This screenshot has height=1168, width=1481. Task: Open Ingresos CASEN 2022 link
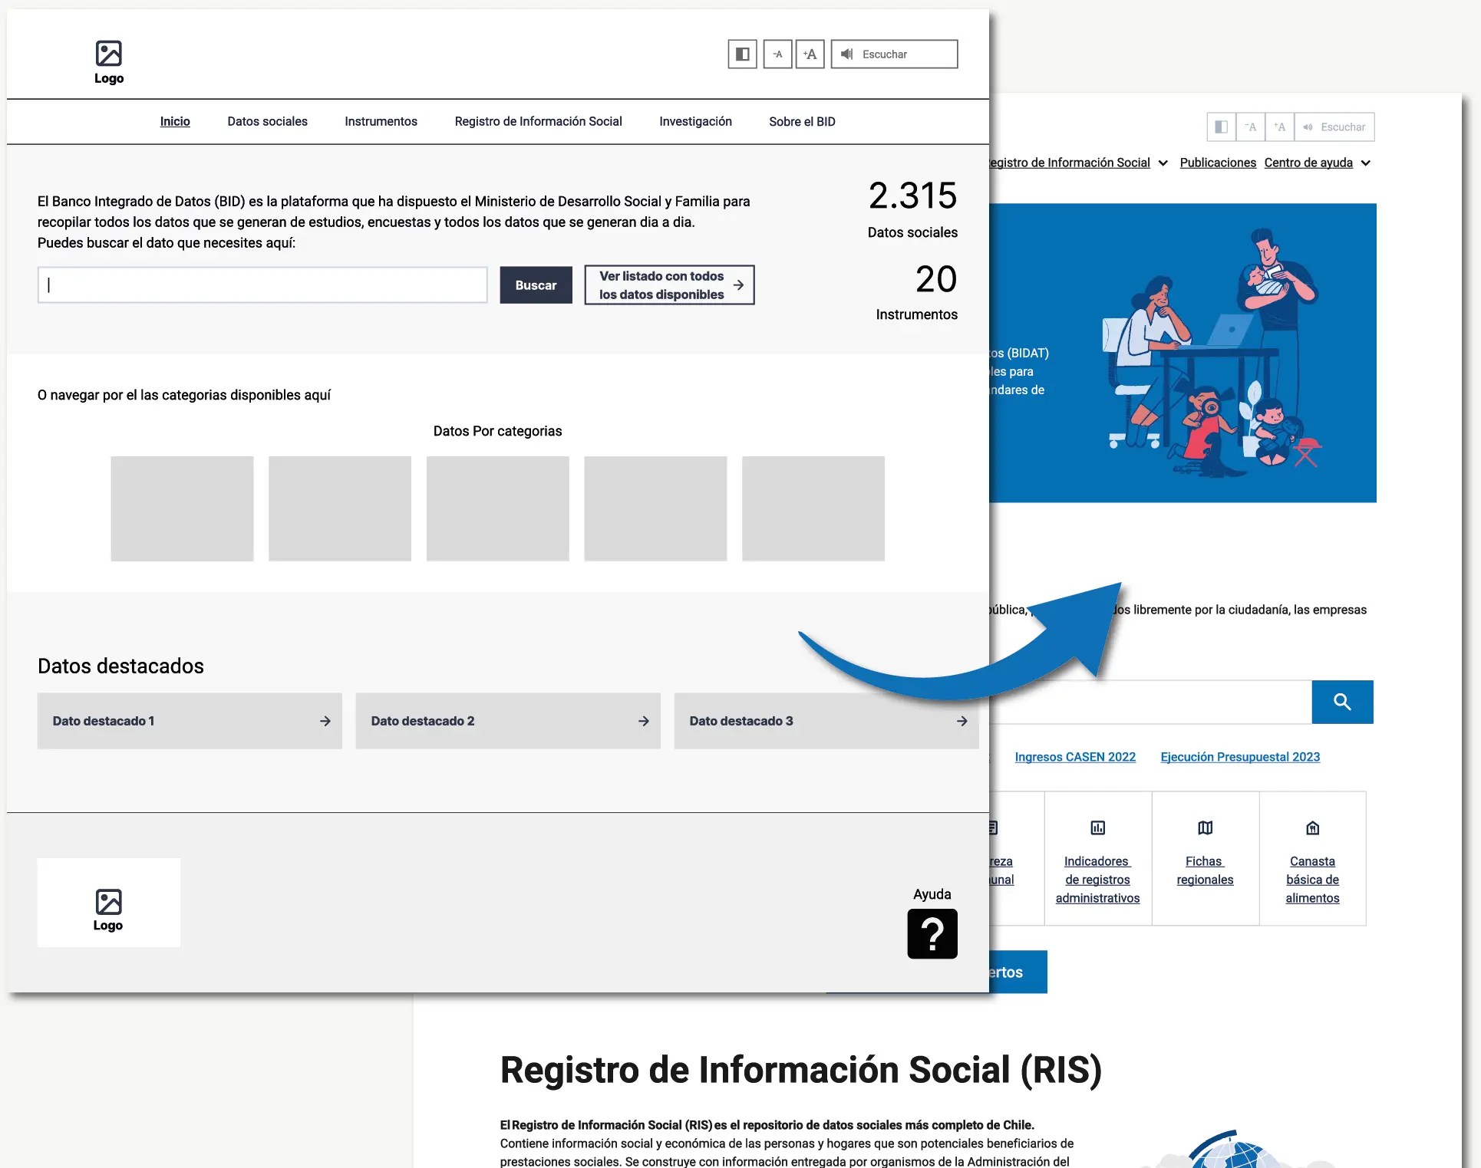1075,757
